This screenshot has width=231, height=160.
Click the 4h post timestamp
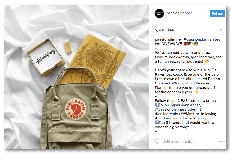tap(222, 30)
